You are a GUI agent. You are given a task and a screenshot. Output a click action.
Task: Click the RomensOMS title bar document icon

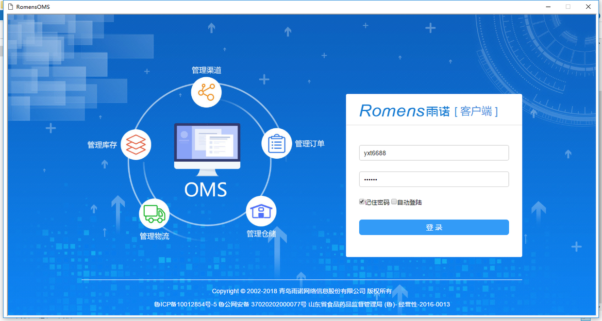(x=10, y=7)
